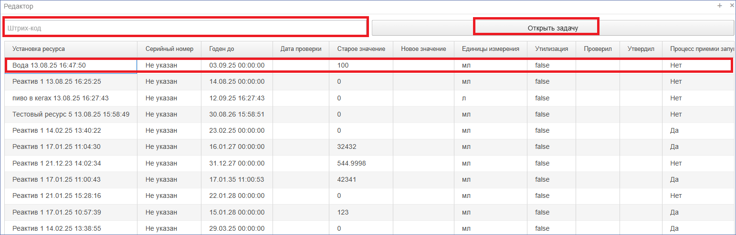
Task: Select the row Реактив 1 14.02.25 13:40:22
Action: [x=369, y=130]
